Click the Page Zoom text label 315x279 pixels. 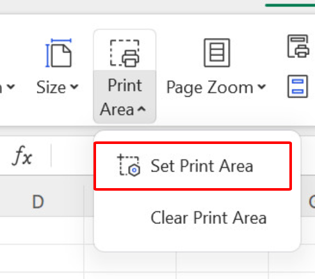coord(210,88)
